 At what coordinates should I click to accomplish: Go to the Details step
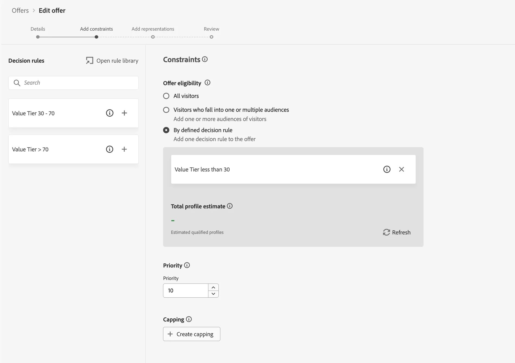tap(38, 32)
